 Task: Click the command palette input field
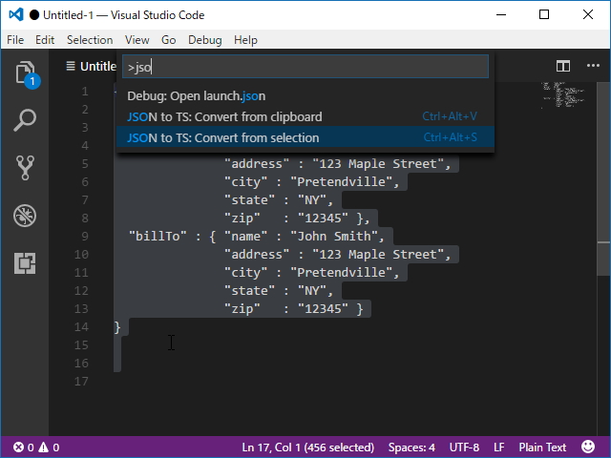point(305,67)
